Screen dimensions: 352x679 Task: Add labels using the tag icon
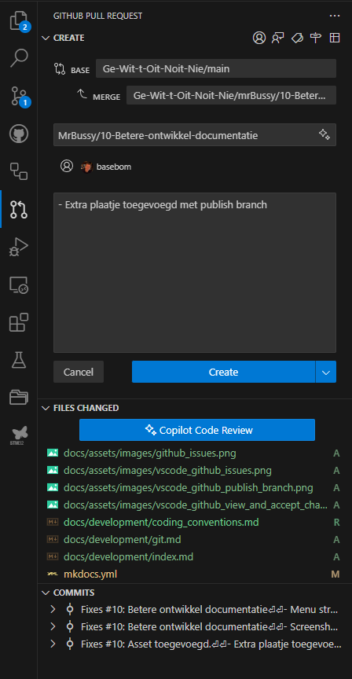tap(297, 38)
